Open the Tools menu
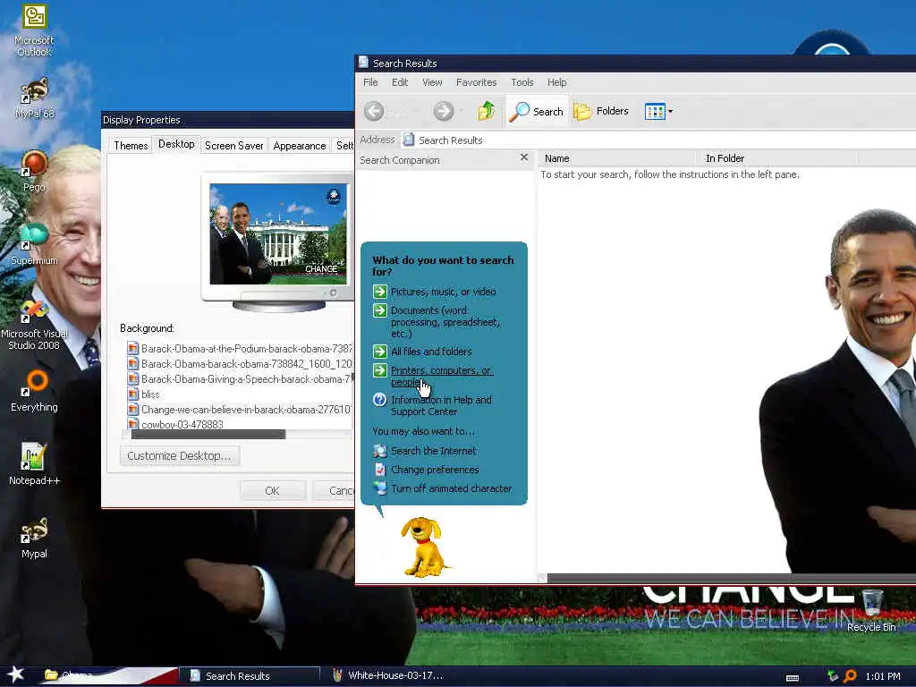916x687 pixels. [x=522, y=82]
